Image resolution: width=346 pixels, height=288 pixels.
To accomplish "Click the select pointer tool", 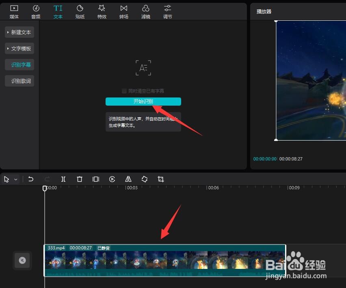I will tap(6, 179).
